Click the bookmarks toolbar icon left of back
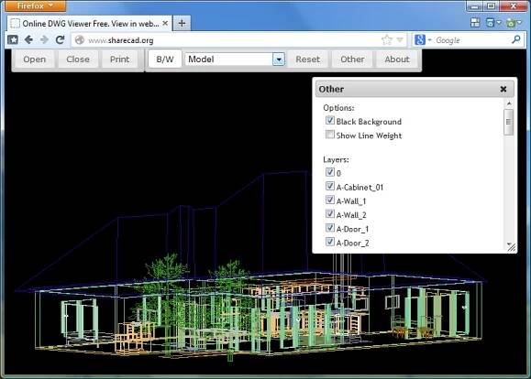The image size is (531, 379). click(x=13, y=40)
